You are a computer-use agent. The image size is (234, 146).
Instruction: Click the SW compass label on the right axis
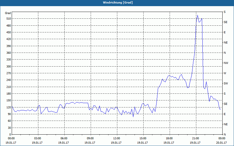[x=226, y=84]
